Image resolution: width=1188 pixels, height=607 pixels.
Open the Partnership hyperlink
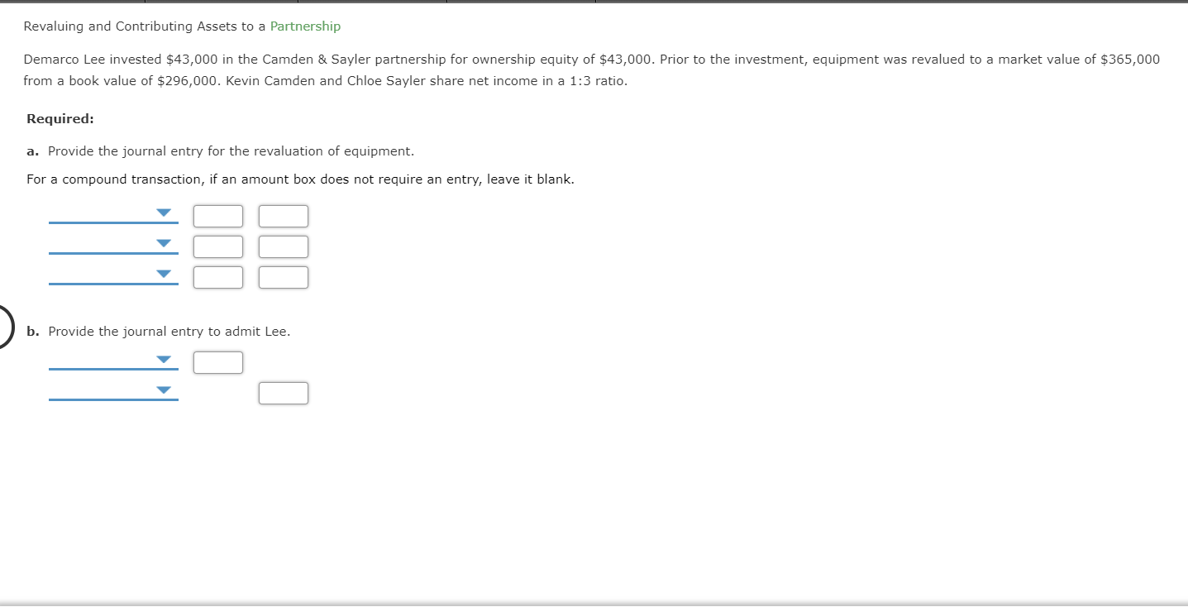[x=305, y=26]
